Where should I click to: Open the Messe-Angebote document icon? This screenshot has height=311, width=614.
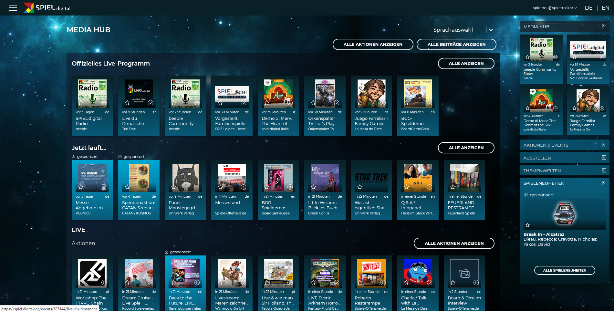tap(104, 187)
